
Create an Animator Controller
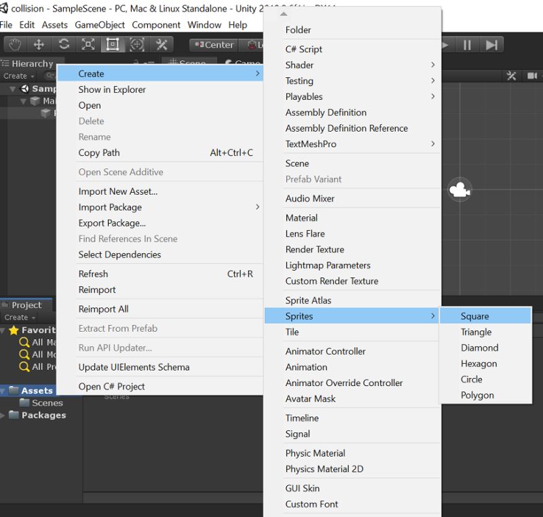(x=352, y=351)
